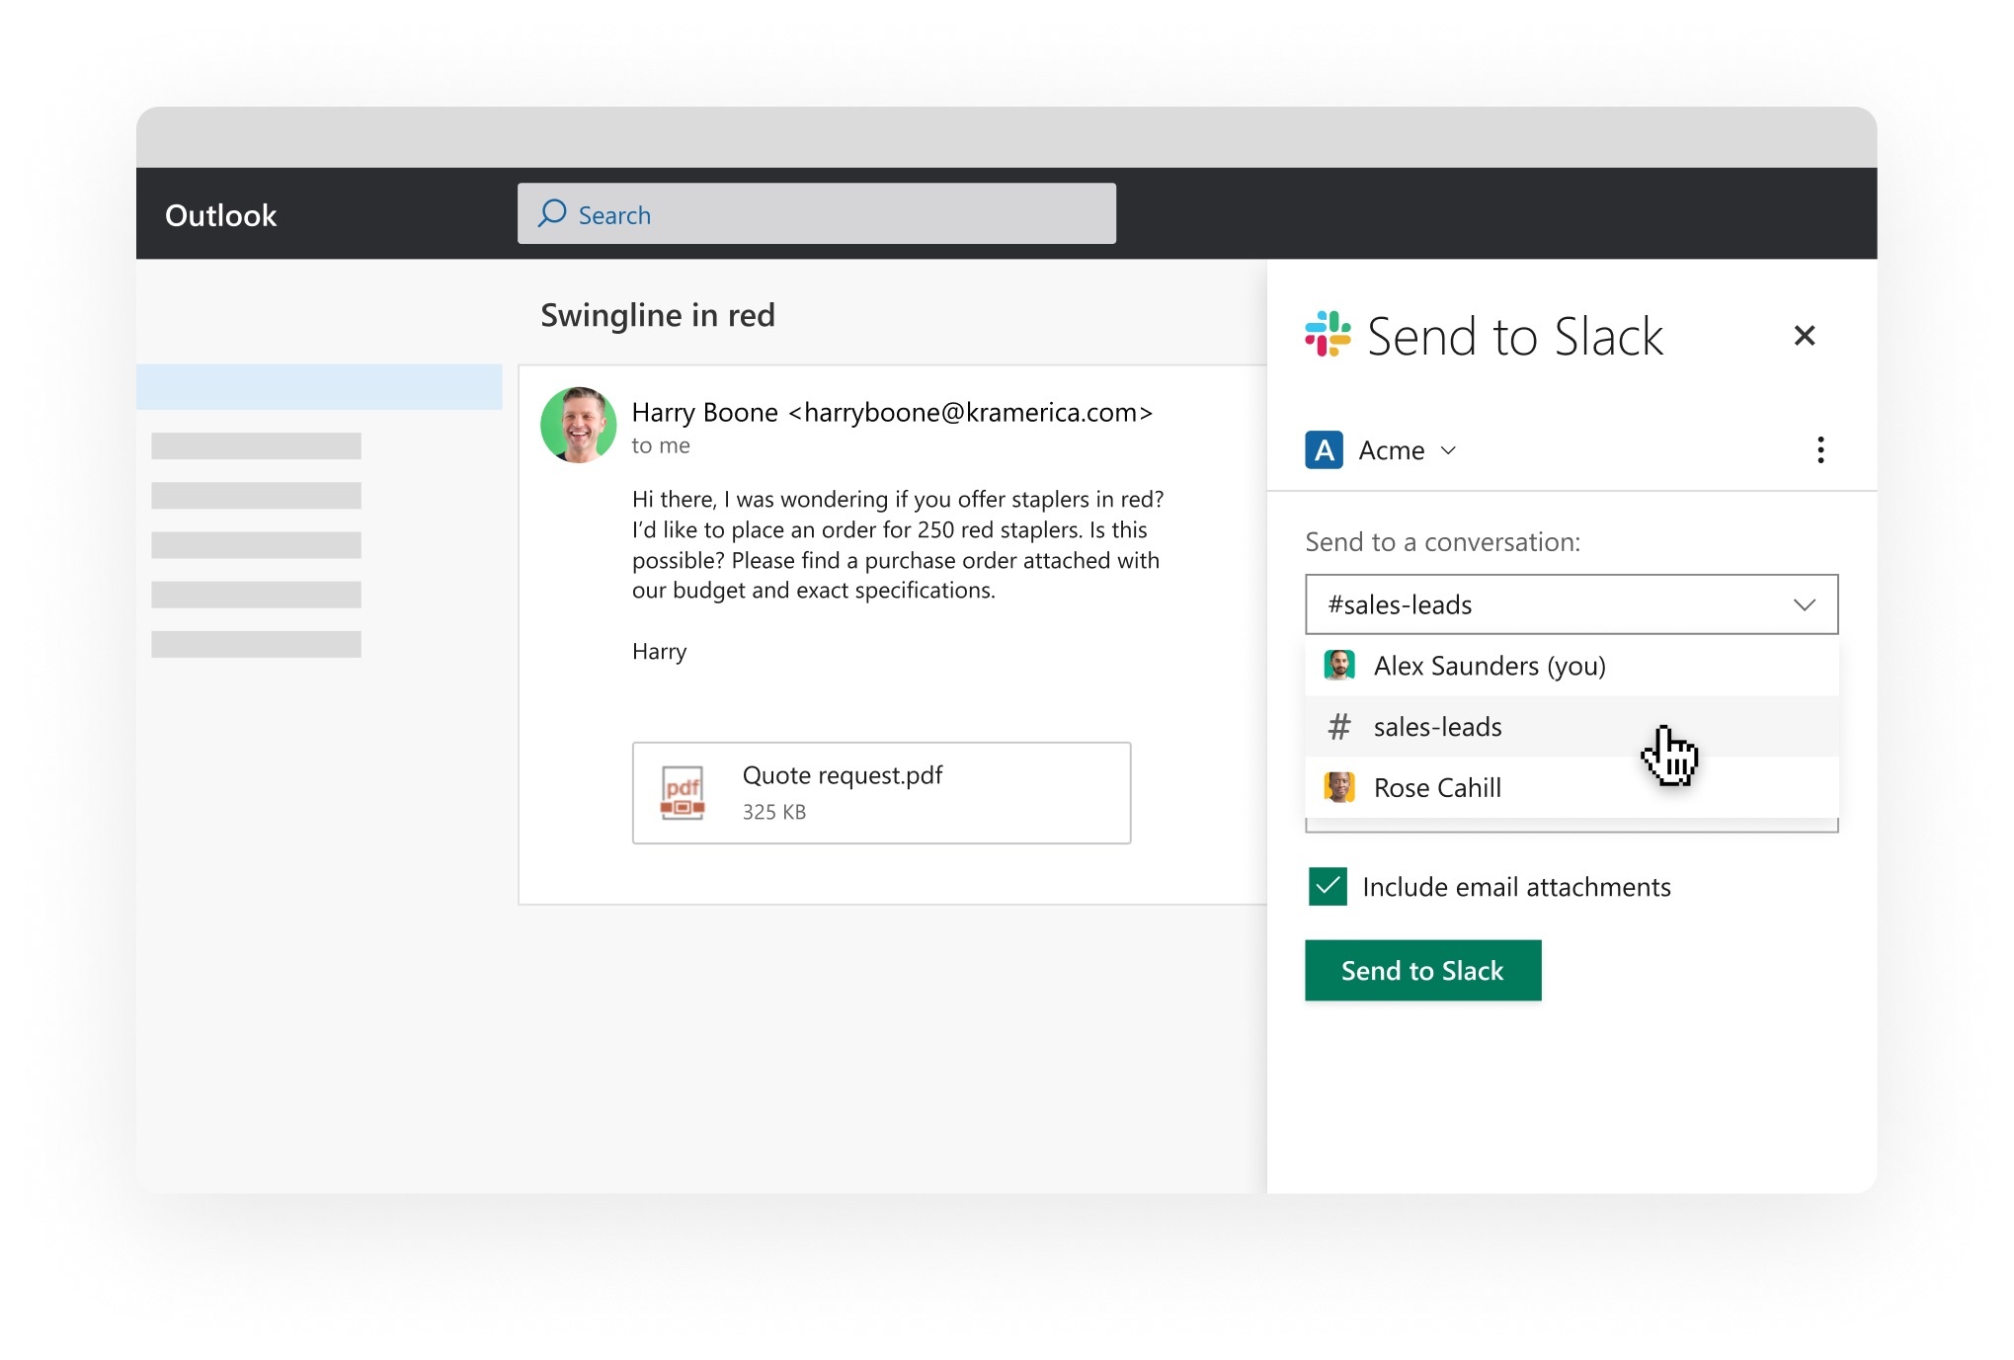Close the Send to Slack panel
2014x1360 pixels.
point(1804,336)
